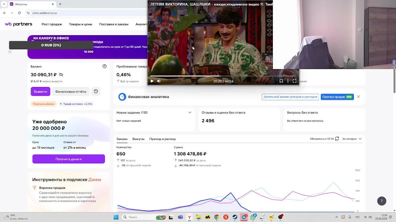Seek along the video progress bar
396x222 pixels.
tap(223, 76)
